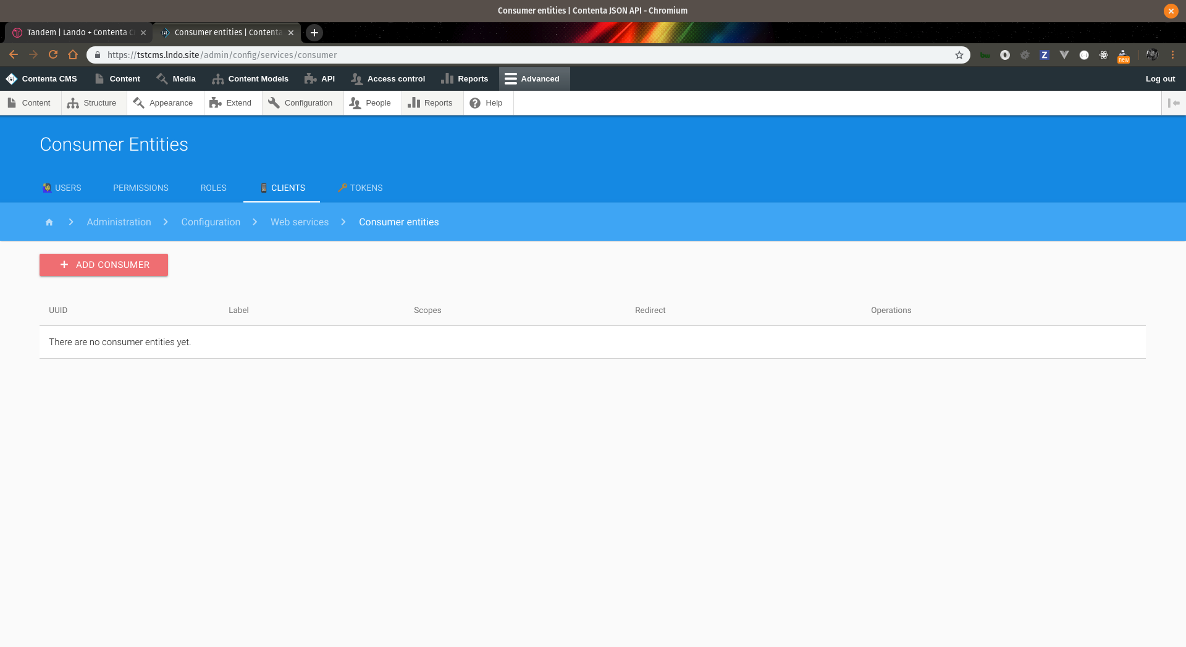Go to the Configuration breadcrumb

point(211,222)
